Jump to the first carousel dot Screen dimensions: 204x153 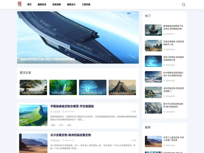(x=126, y=13)
